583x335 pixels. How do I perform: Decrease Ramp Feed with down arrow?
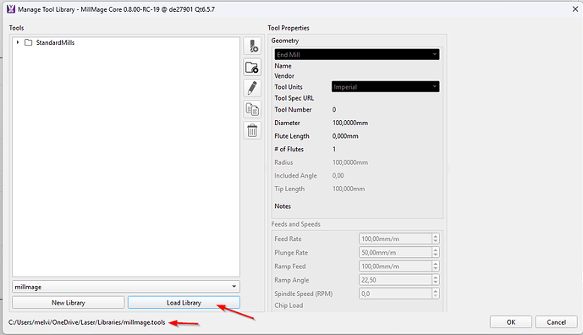[436, 269]
